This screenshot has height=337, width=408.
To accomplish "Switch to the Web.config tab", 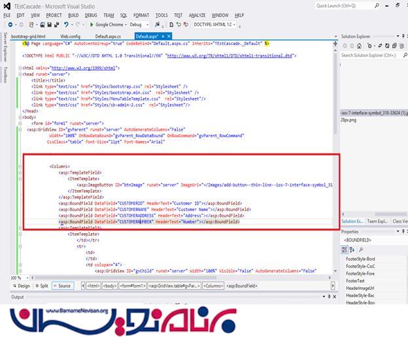I will click(x=70, y=36).
